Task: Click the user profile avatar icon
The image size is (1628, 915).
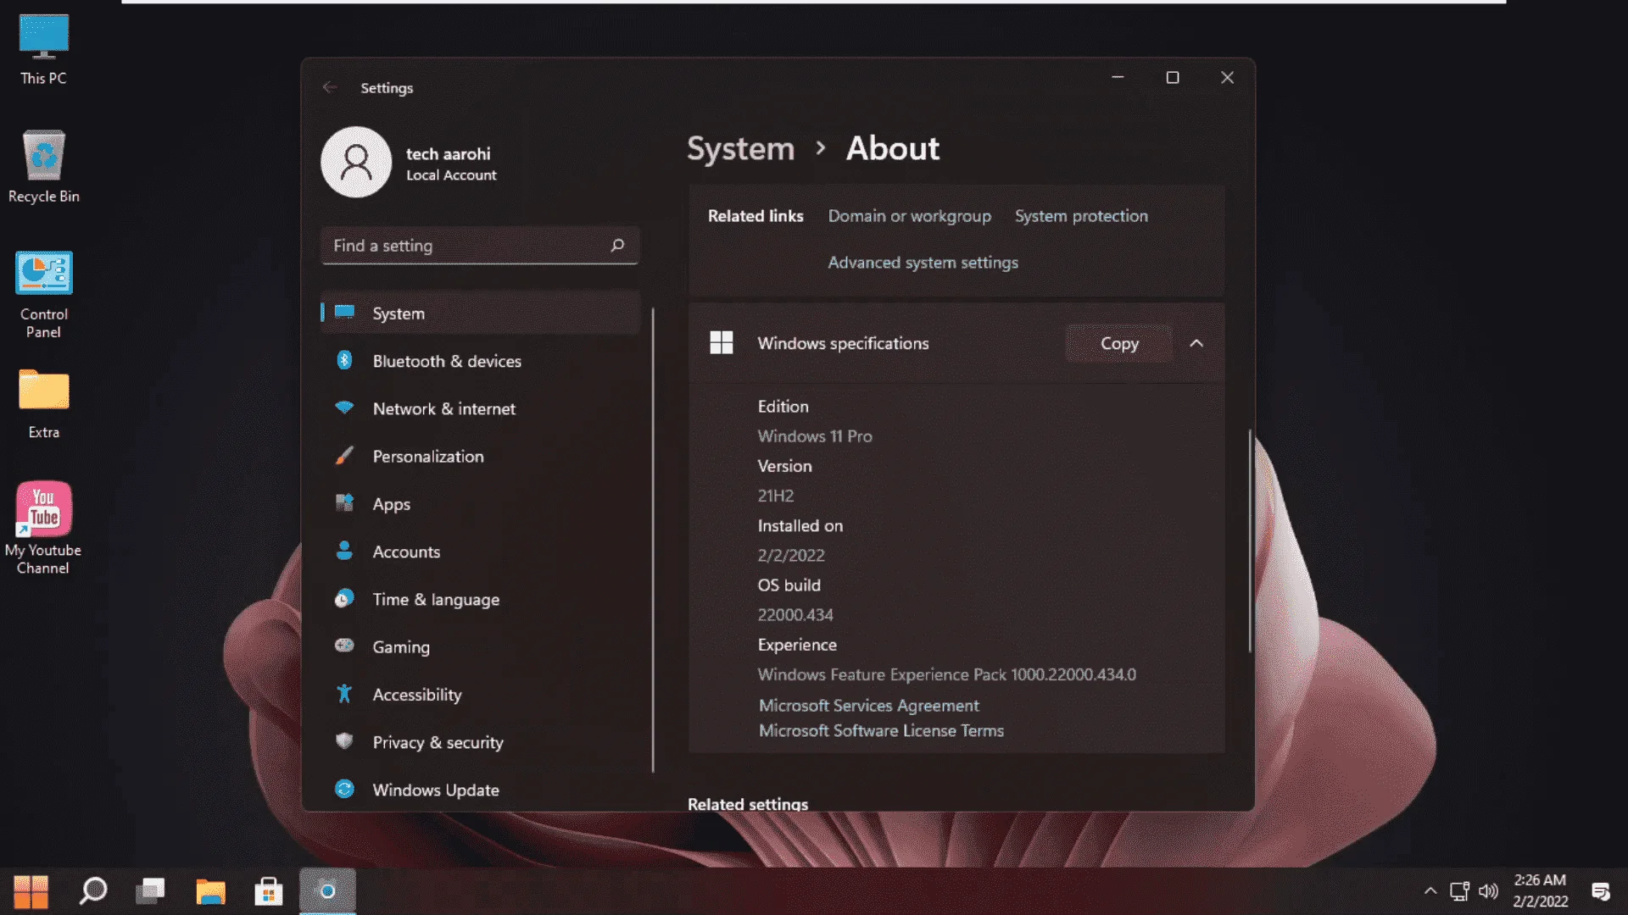Action: coord(356,162)
